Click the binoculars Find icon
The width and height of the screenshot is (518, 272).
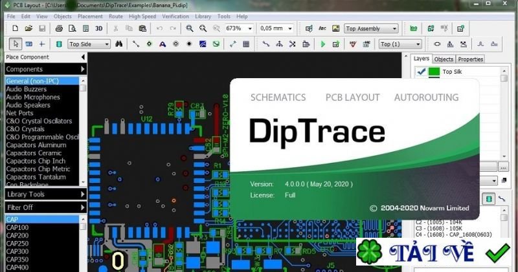[119, 44]
